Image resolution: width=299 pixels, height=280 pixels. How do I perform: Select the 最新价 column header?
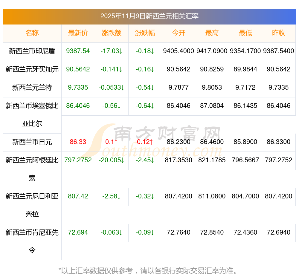pos(78,33)
